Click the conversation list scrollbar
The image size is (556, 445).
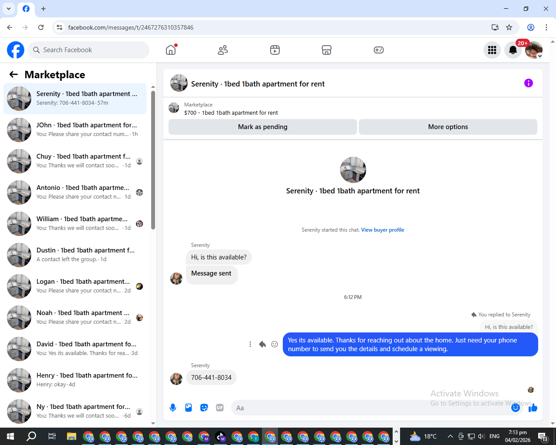point(153,160)
